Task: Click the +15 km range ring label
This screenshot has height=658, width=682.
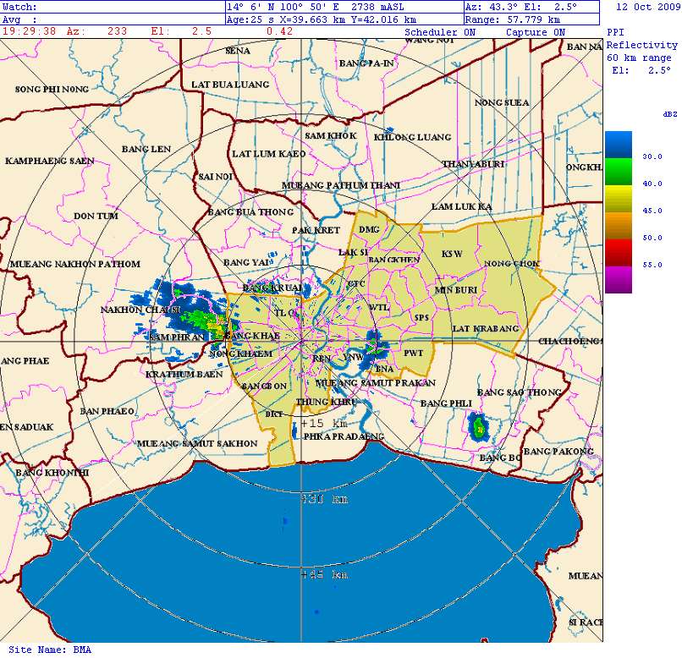Action: (x=324, y=423)
